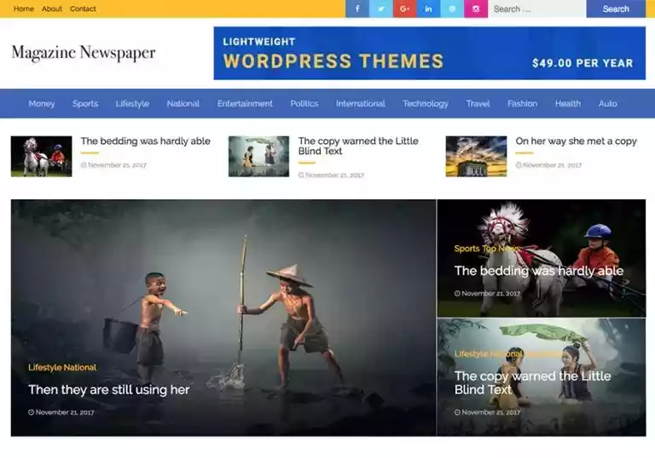The image size is (655, 458).
Task: Click the Search input field
Action: click(x=537, y=9)
